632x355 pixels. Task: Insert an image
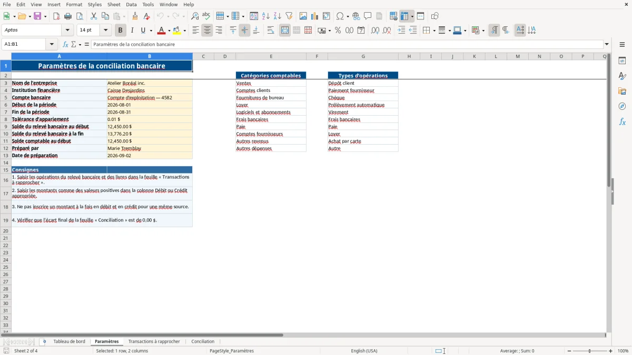click(x=303, y=16)
